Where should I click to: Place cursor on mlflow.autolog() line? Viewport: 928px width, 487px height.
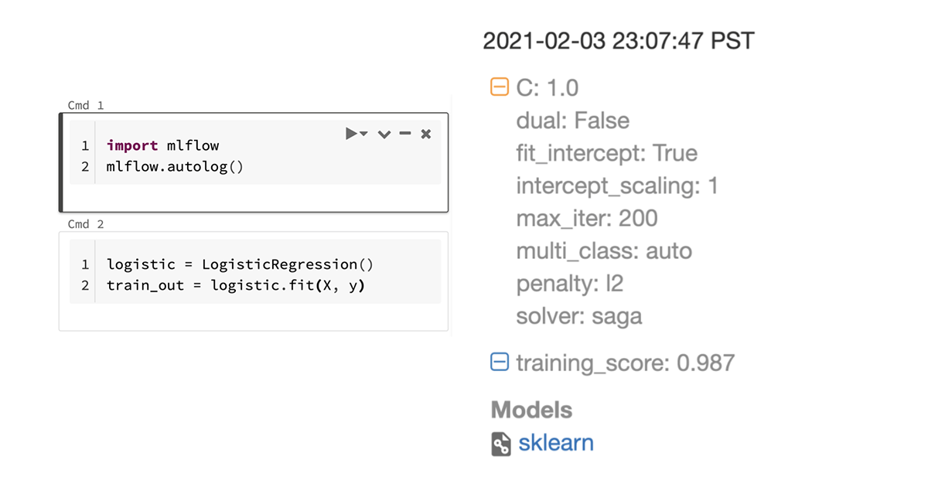175,166
